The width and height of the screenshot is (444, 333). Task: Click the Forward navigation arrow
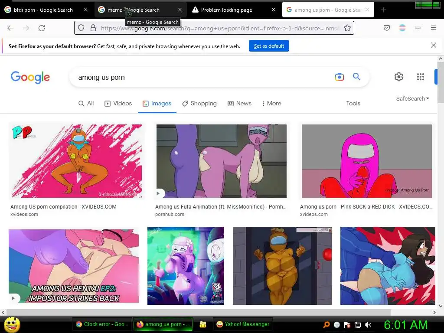click(x=26, y=28)
